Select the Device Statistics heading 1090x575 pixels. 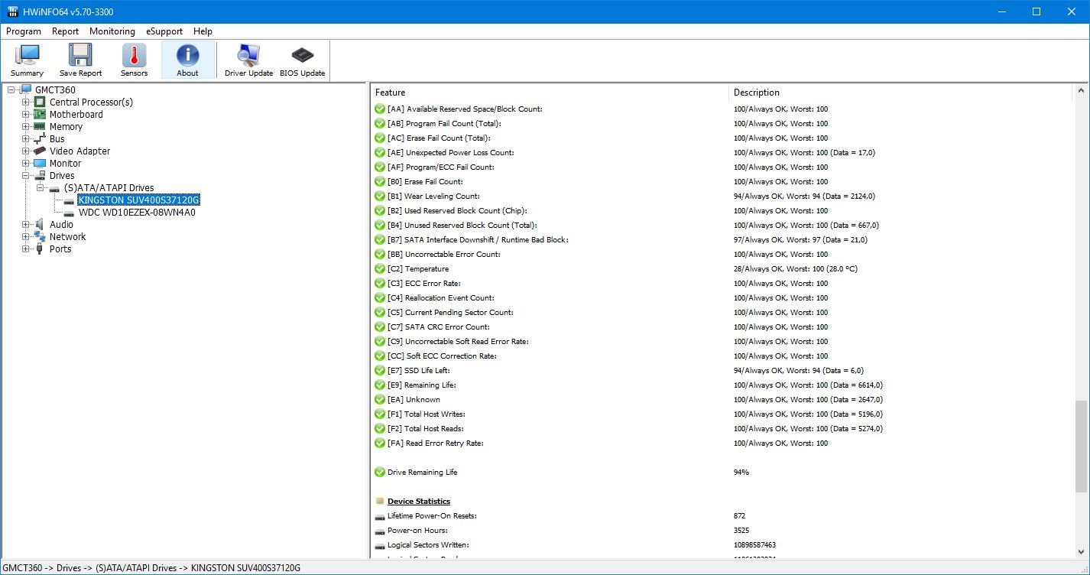[x=419, y=502]
